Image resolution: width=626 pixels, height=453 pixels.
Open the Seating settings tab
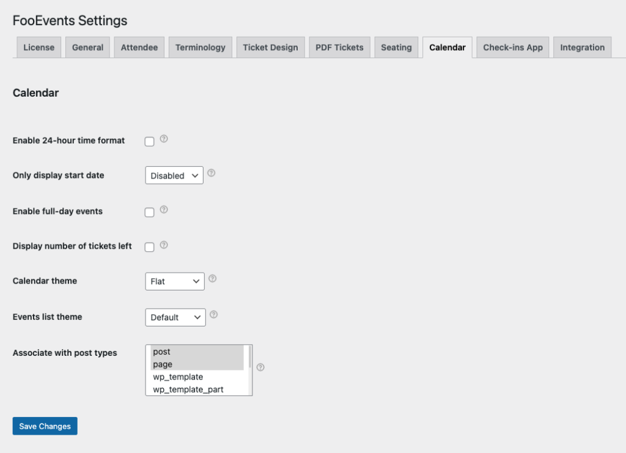click(x=396, y=46)
